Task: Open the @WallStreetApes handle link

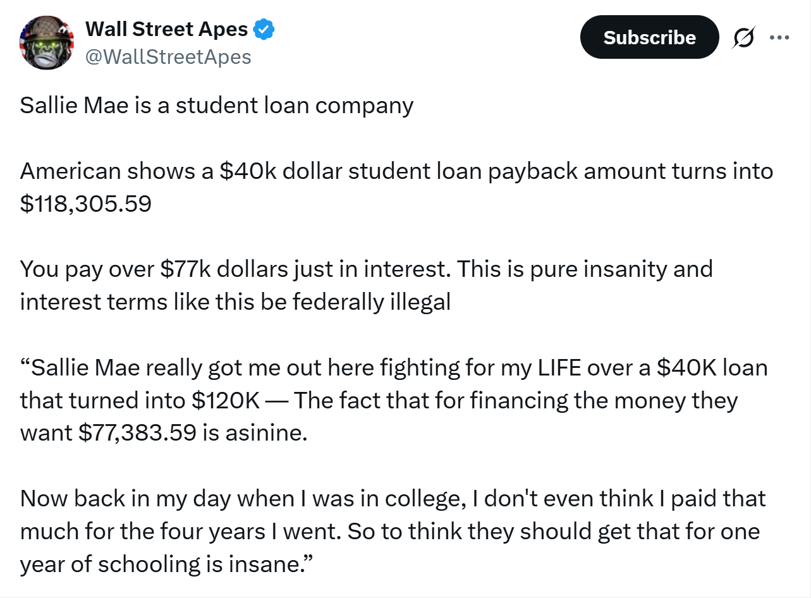Action: click(168, 57)
